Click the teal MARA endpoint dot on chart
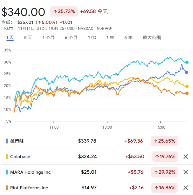This screenshot has width=193, height=195. pos(187,62)
